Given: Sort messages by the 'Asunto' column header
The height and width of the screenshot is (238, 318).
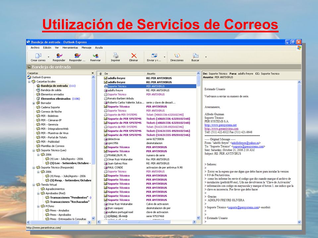Looking at the screenshot, I should click(170, 74).
